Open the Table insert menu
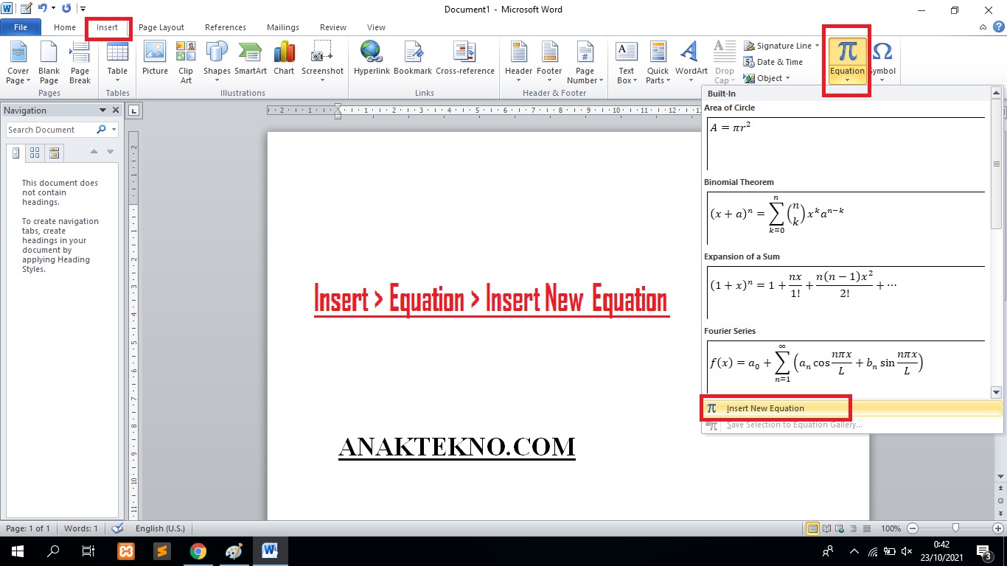 pos(117,63)
